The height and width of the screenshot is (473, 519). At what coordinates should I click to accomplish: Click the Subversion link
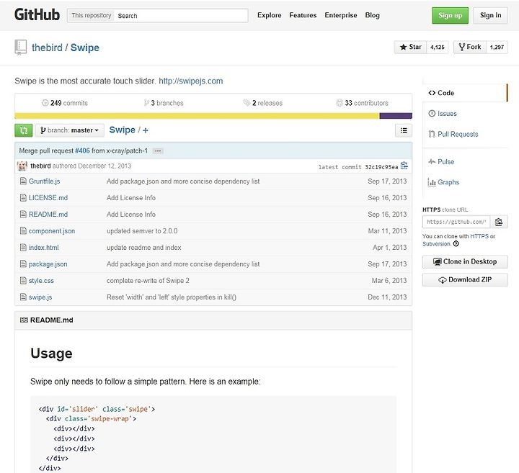[x=437, y=244]
